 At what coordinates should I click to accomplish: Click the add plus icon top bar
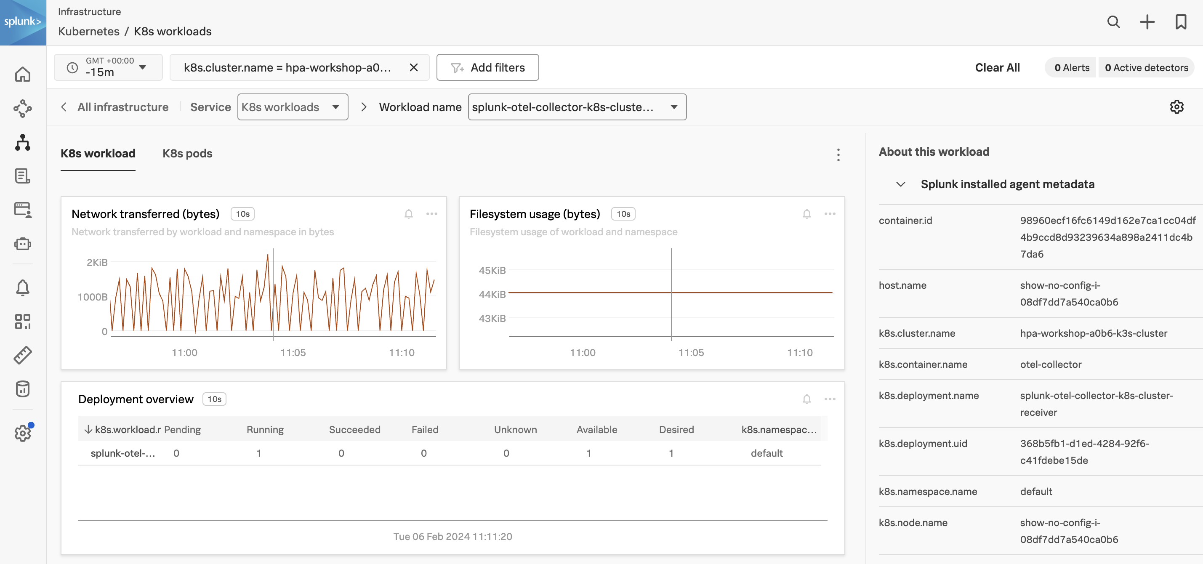1147,21
